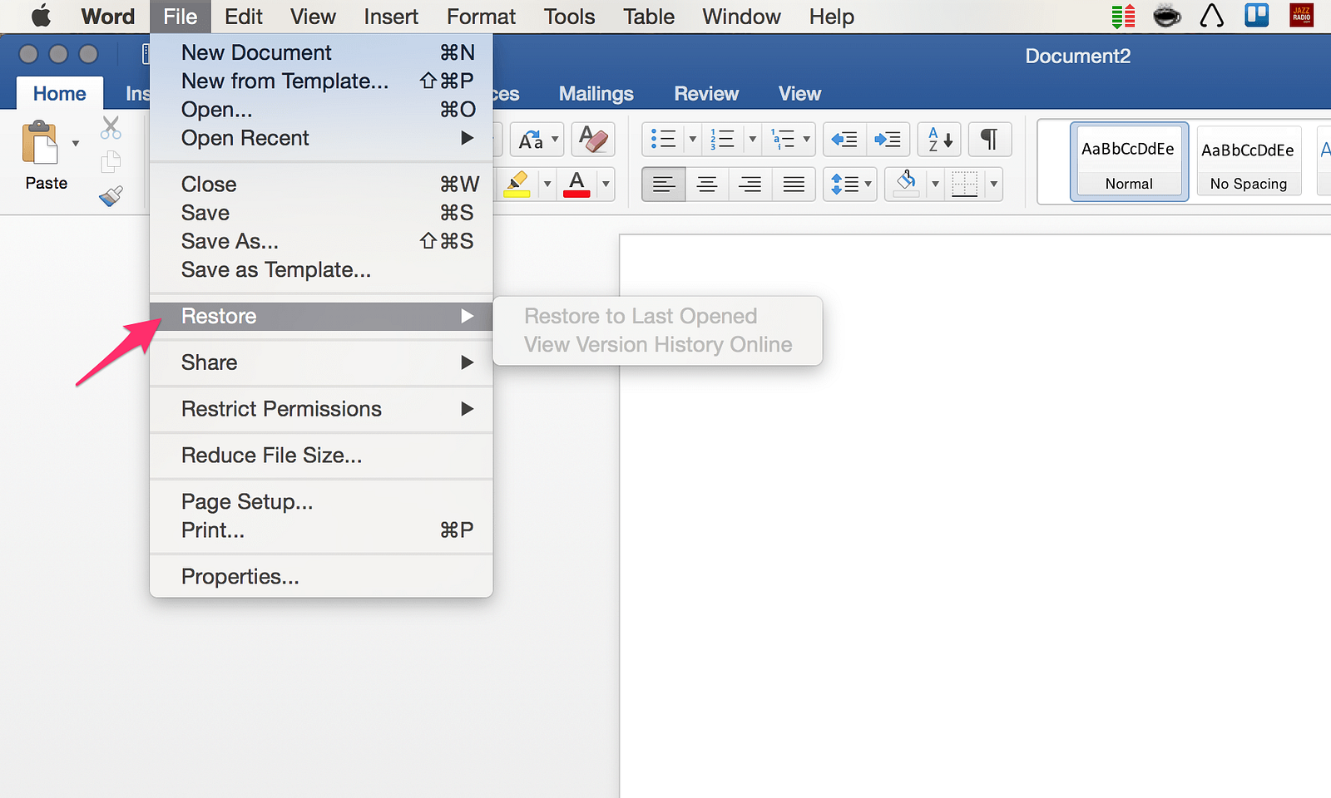This screenshot has width=1331, height=798.
Task: Click the Sort A-Z icon
Action: 940,139
